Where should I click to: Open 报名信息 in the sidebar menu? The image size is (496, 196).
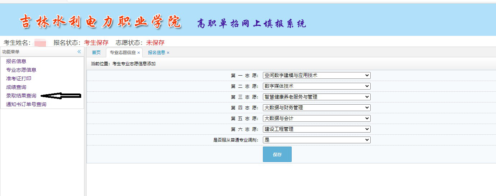click(16, 61)
